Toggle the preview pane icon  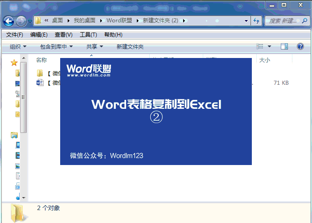(284, 46)
